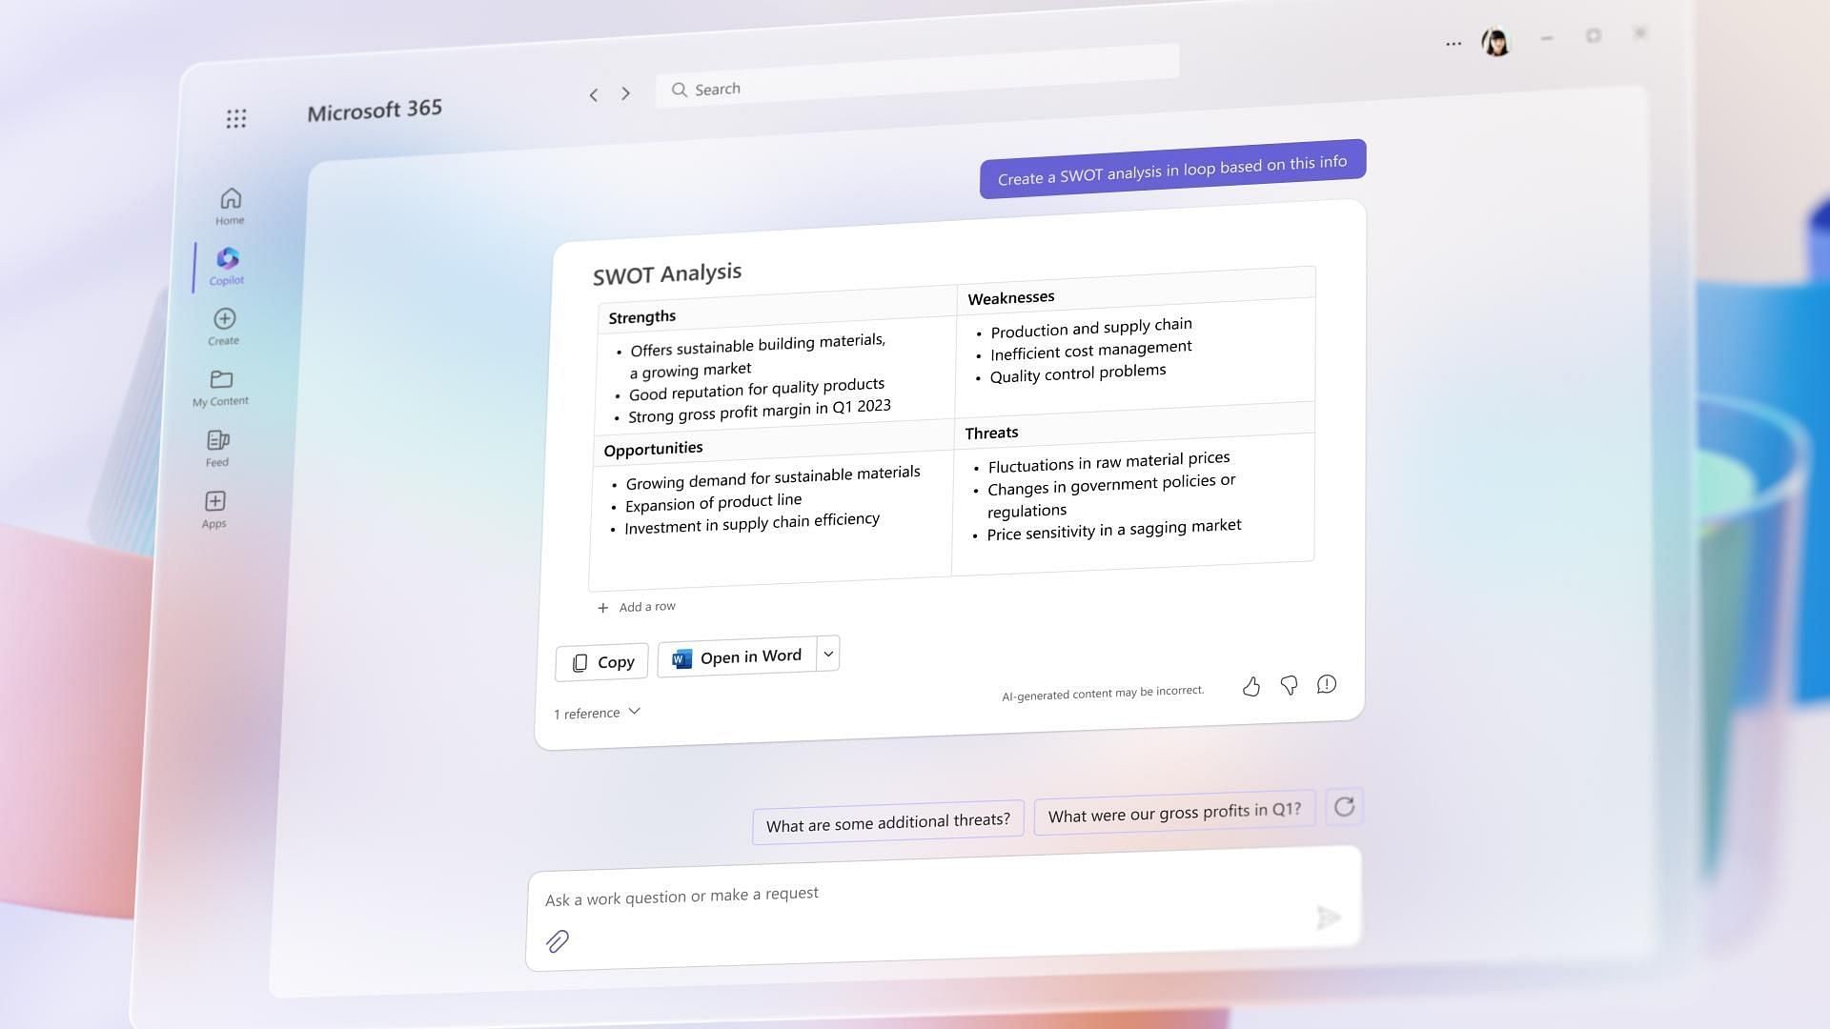Click thumbs down feedback icon
Image resolution: width=1830 pixels, height=1029 pixels.
[x=1289, y=682]
